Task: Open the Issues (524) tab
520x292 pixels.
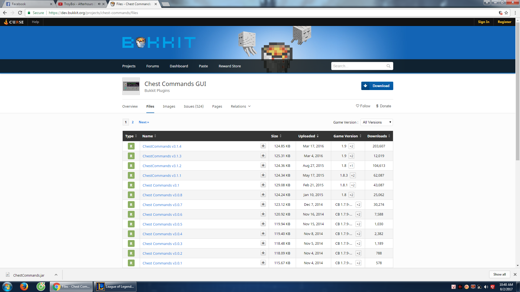Action: [x=193, y=106]
